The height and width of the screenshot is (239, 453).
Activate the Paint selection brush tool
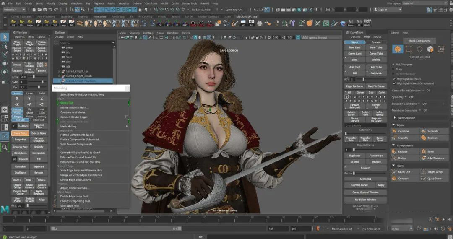(x=5, y=55)
